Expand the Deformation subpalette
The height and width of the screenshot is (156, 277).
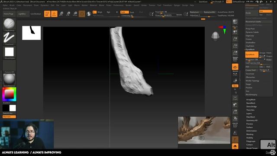coord(251,131)
